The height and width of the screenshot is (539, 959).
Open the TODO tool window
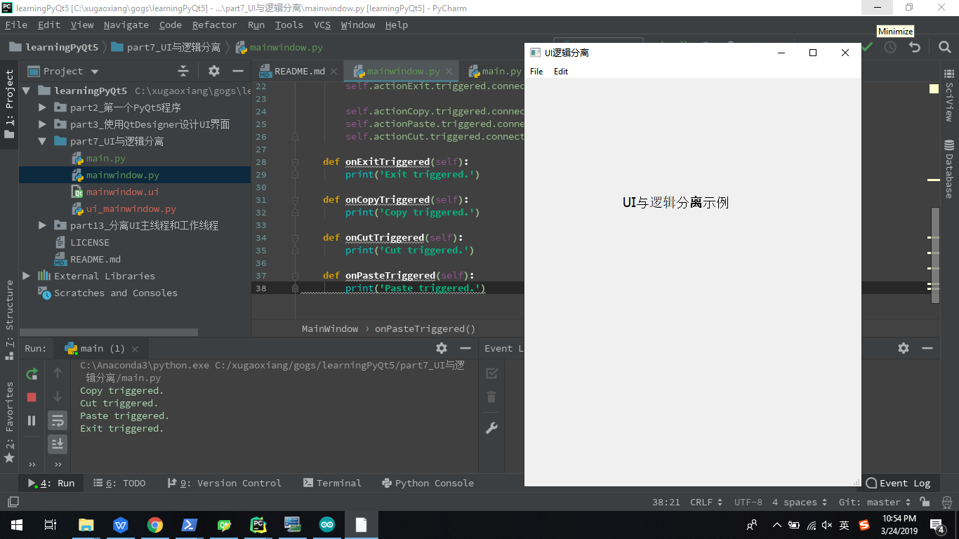119,483
